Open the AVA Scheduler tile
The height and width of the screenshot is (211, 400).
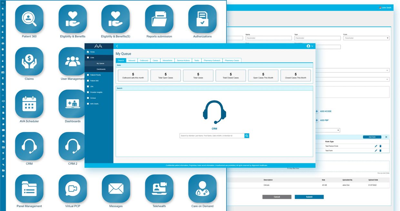pos(29,104)
